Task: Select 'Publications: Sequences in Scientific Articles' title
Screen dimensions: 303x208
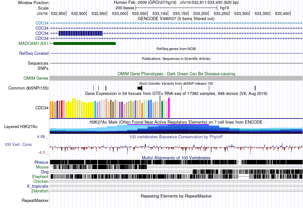Action: coord(176,59)
